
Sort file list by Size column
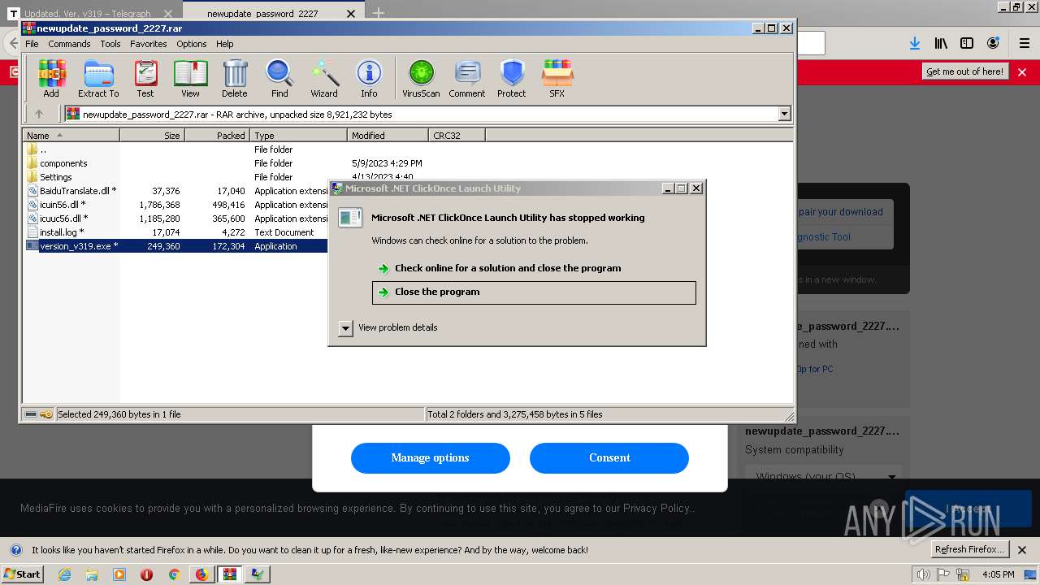(153, 136)
